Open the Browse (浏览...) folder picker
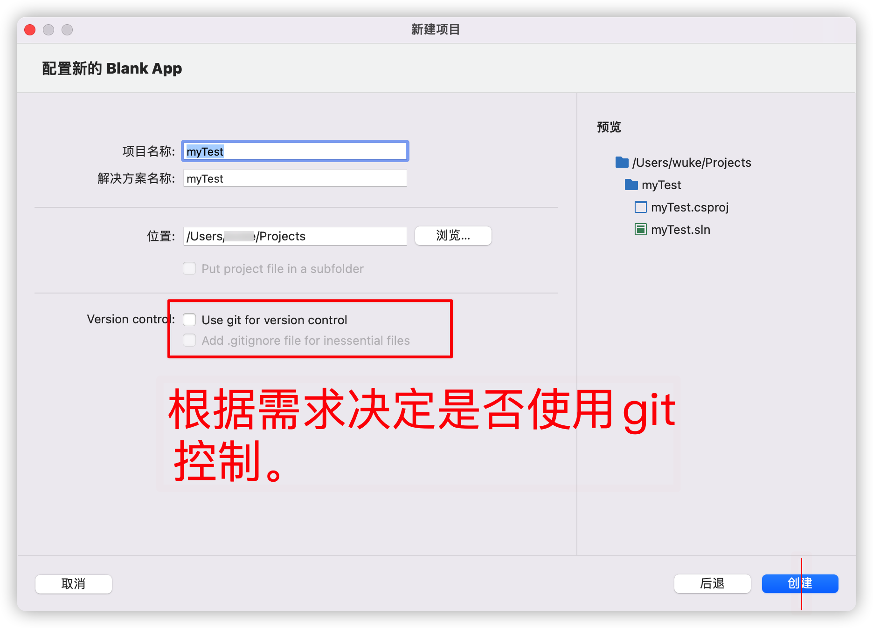Image resolution: width=873 pixels, height=628 pixels. click(453, 236)
